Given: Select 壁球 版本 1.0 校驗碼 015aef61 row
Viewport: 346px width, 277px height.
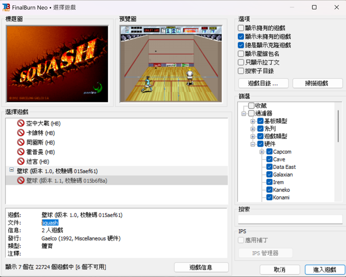Looking at the screenshot, I should (117, 171).
